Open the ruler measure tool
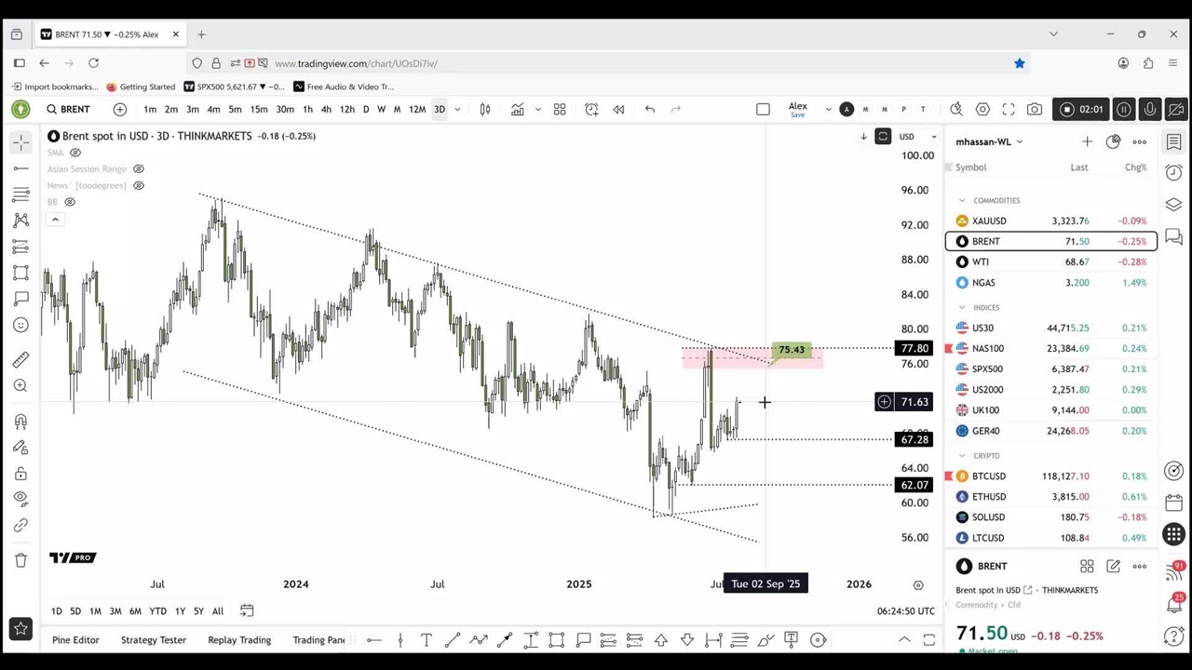 tap(20, 360)
